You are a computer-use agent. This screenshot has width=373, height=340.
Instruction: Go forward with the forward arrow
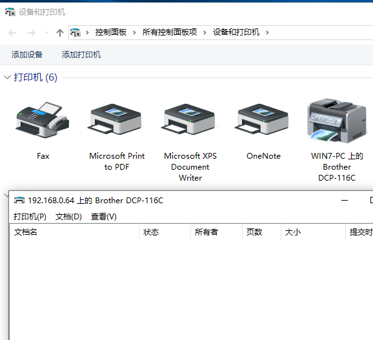click(x=31, y=32)
